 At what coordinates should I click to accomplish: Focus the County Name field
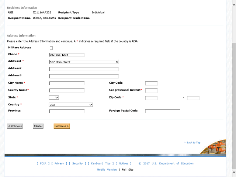pos(67,90)
